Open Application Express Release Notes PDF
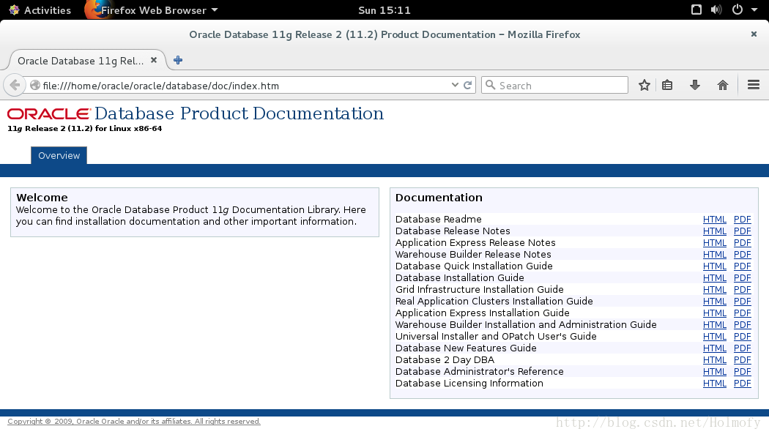 (743, 243)
